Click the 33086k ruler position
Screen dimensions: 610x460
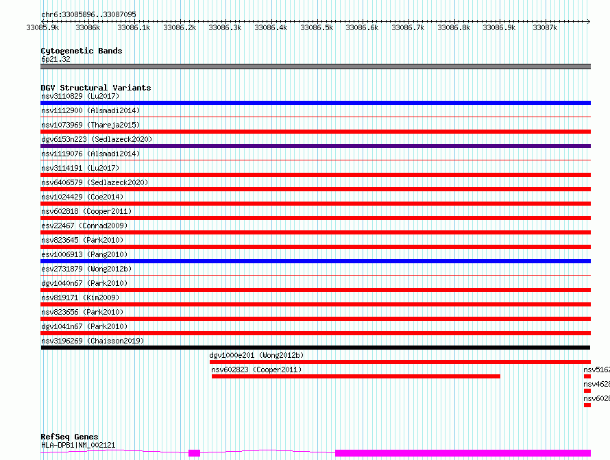tap(88, 27)
